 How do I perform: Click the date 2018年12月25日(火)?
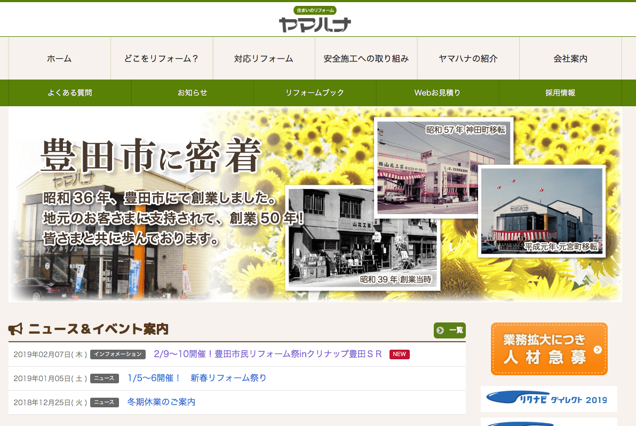50,403
